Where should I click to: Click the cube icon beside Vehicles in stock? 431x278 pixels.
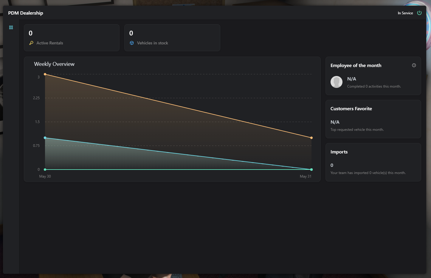tap(132, 43)
